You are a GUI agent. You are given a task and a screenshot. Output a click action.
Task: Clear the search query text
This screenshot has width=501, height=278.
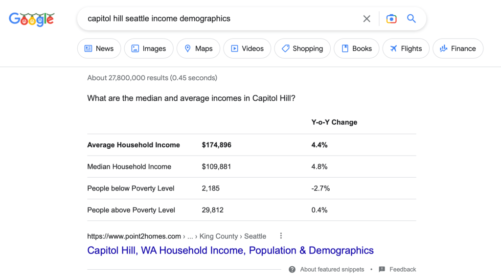[x=366, y=19]
